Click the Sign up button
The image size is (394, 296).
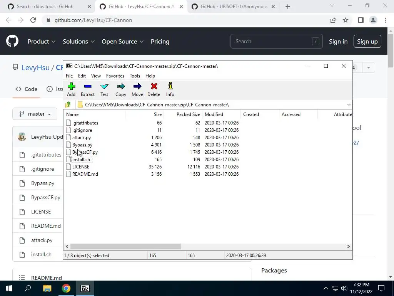[x=367, y=42]
